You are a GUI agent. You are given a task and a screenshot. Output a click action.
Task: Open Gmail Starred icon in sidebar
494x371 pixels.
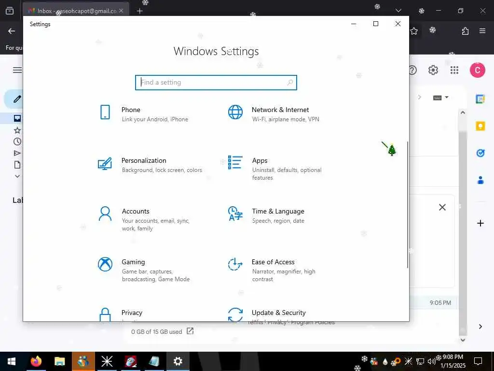click(17, 130)
